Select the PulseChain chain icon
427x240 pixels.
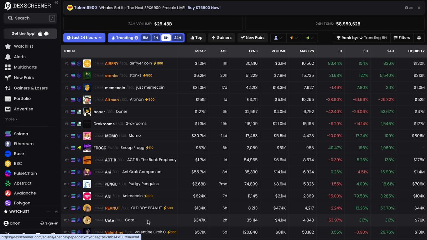[x=8, y=173]
